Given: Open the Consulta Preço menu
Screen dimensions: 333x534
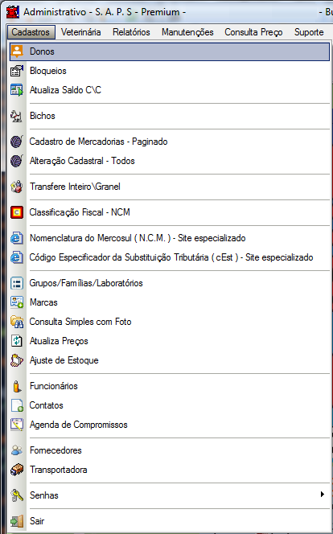Looking at the screenshot, I should [253, 32].
